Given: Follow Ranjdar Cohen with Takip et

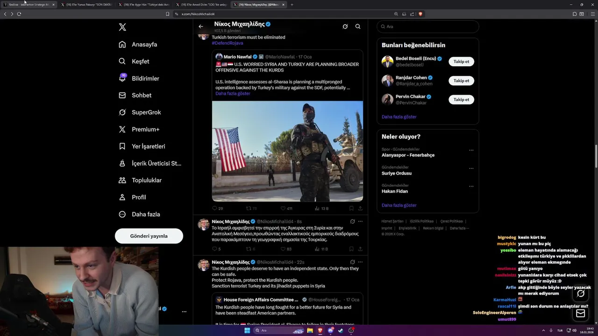Looking at the screenshot, I should (461, 81).
